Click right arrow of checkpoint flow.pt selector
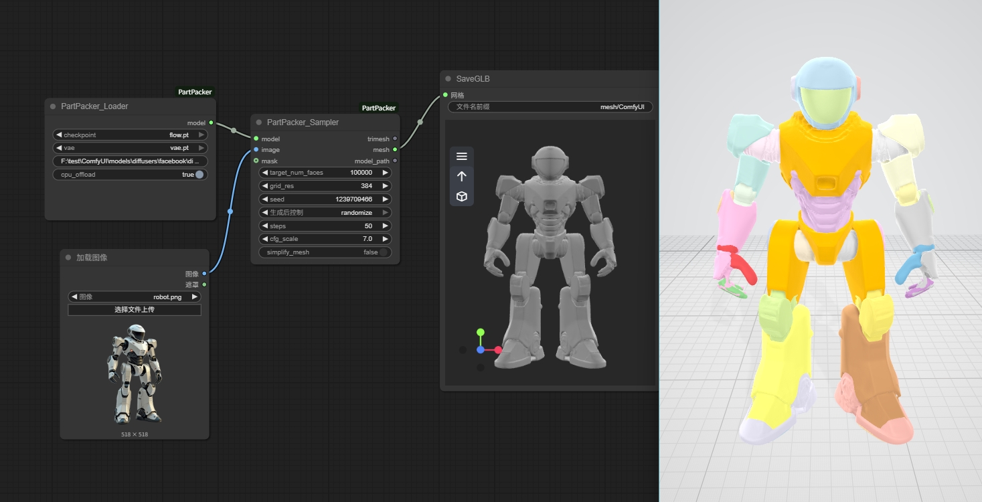 201,135
